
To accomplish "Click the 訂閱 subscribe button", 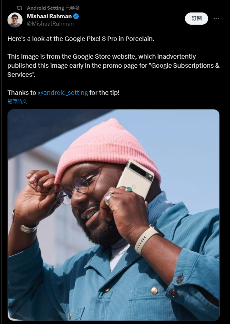I will (197, 18).
